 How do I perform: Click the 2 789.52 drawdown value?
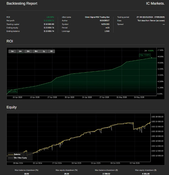pyautogui.click(x=106, y=174)
